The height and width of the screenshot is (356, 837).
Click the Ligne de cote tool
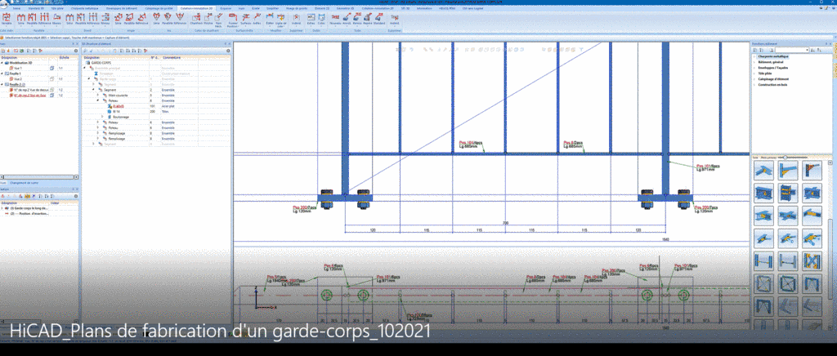(281, 20)
